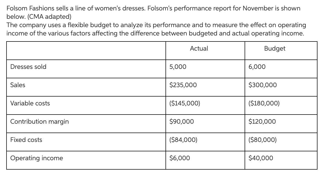Screen dimensions: 331x179
Task: Click the budgeted sales value $300,000
Action: pyautogui.click(x=263, y=85)
